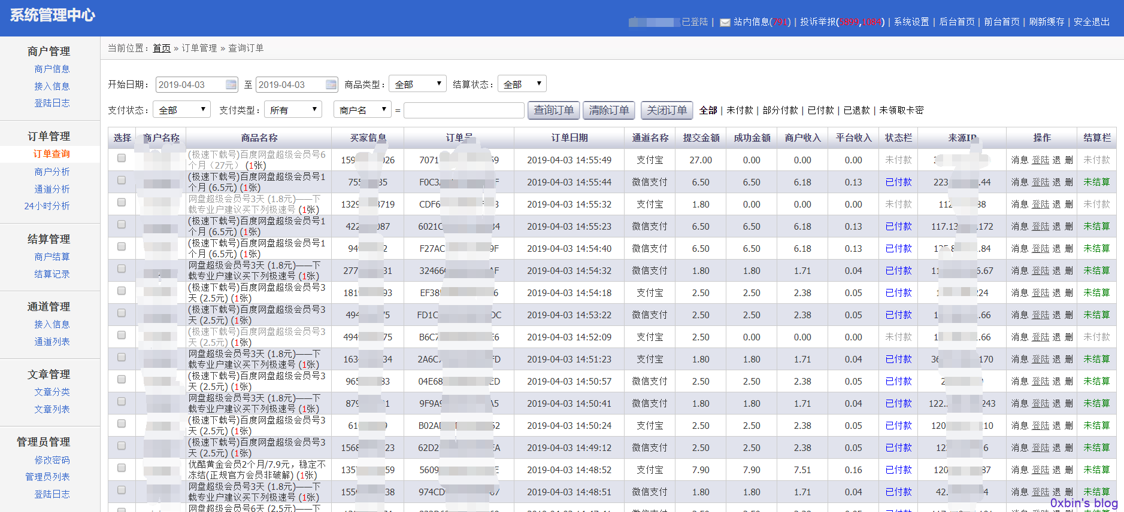The height and width of the screenshot is (512, 1124).
Task: Click 已付款 status in the 14:54:40 row
Action: tap(898, 248)
